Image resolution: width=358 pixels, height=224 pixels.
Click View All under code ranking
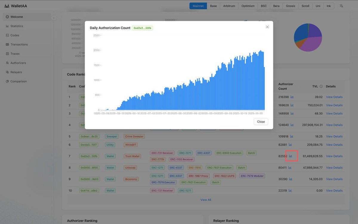coord(206,200)
